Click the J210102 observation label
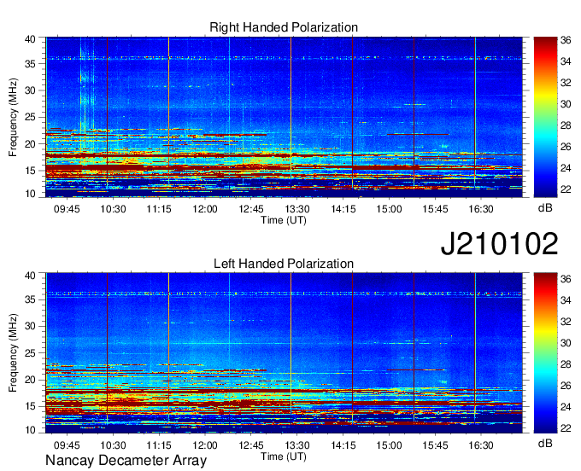Image resolution: width=581 pixels, height=471 pixels. (499, 244)
